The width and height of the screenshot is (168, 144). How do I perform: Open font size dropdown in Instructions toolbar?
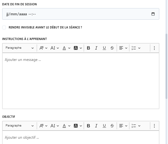[55, 48]
